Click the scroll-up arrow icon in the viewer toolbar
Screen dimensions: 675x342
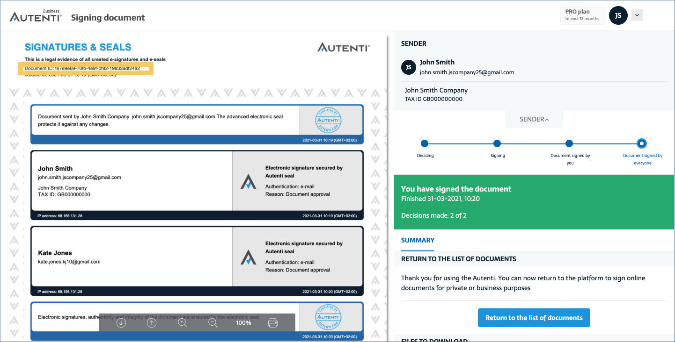[151, 322]
